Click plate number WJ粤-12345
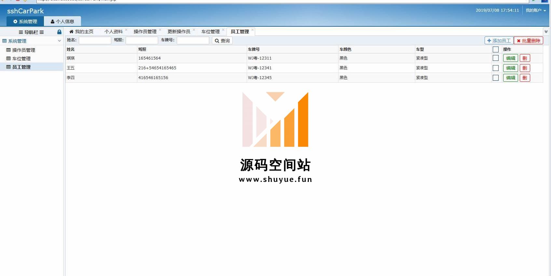The image size is (551, 276). (260, 78)
